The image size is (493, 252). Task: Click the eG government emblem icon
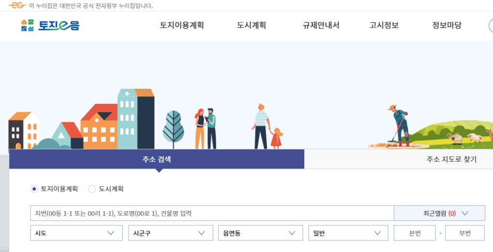(17, 6)
